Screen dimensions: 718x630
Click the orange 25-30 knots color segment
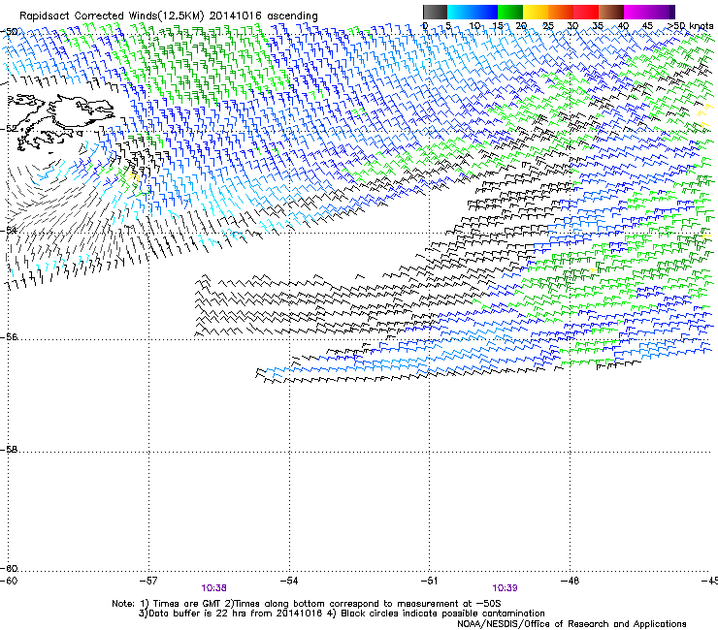click(x=561, y=12)
